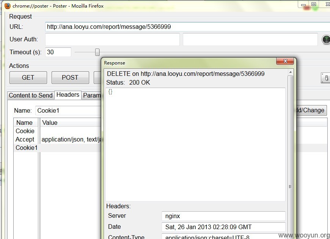The width and height of the screenshot is (330, 239).
Task: Click the header Name field containing Cookie1
Action: click(x=68, y=110)
